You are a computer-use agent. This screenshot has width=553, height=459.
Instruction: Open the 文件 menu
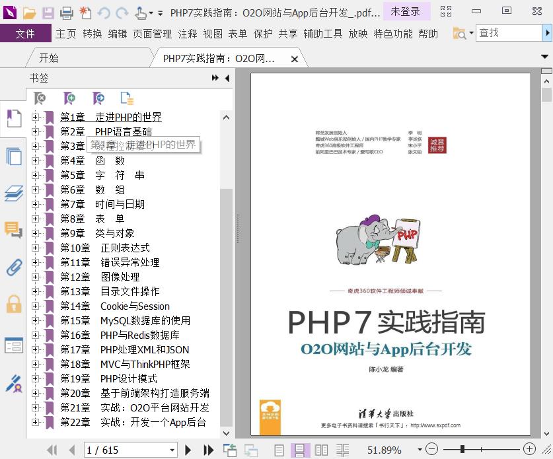(x=25, y=34)
